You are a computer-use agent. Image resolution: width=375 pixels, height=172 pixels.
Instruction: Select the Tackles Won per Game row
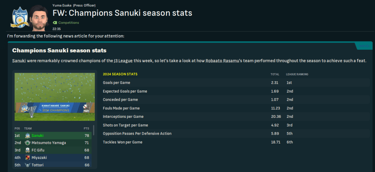click(x=205, y=142)
